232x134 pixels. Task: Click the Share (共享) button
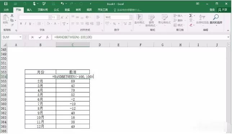(223, 10)
